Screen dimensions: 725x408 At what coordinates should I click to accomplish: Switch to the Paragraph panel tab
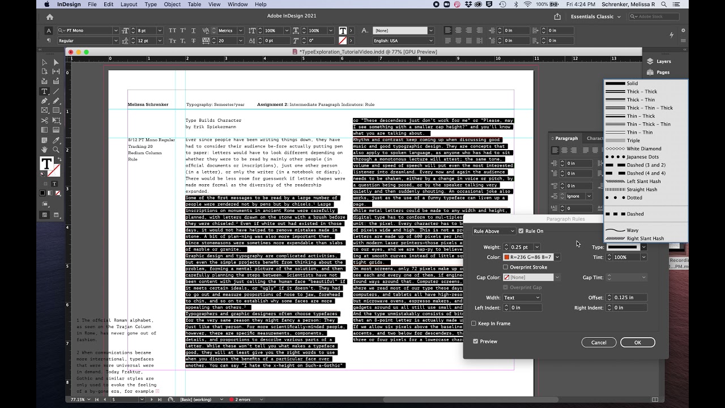[x=566, y=138]
